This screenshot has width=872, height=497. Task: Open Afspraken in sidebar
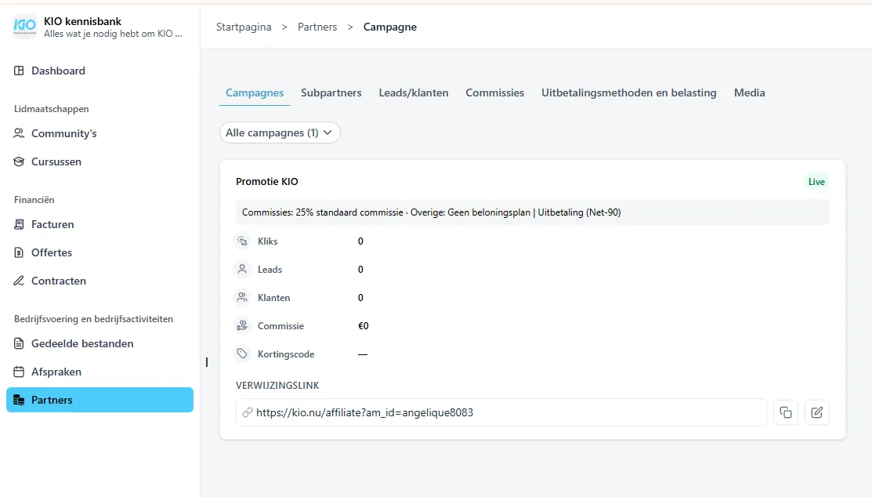click(x=100, y=372)
